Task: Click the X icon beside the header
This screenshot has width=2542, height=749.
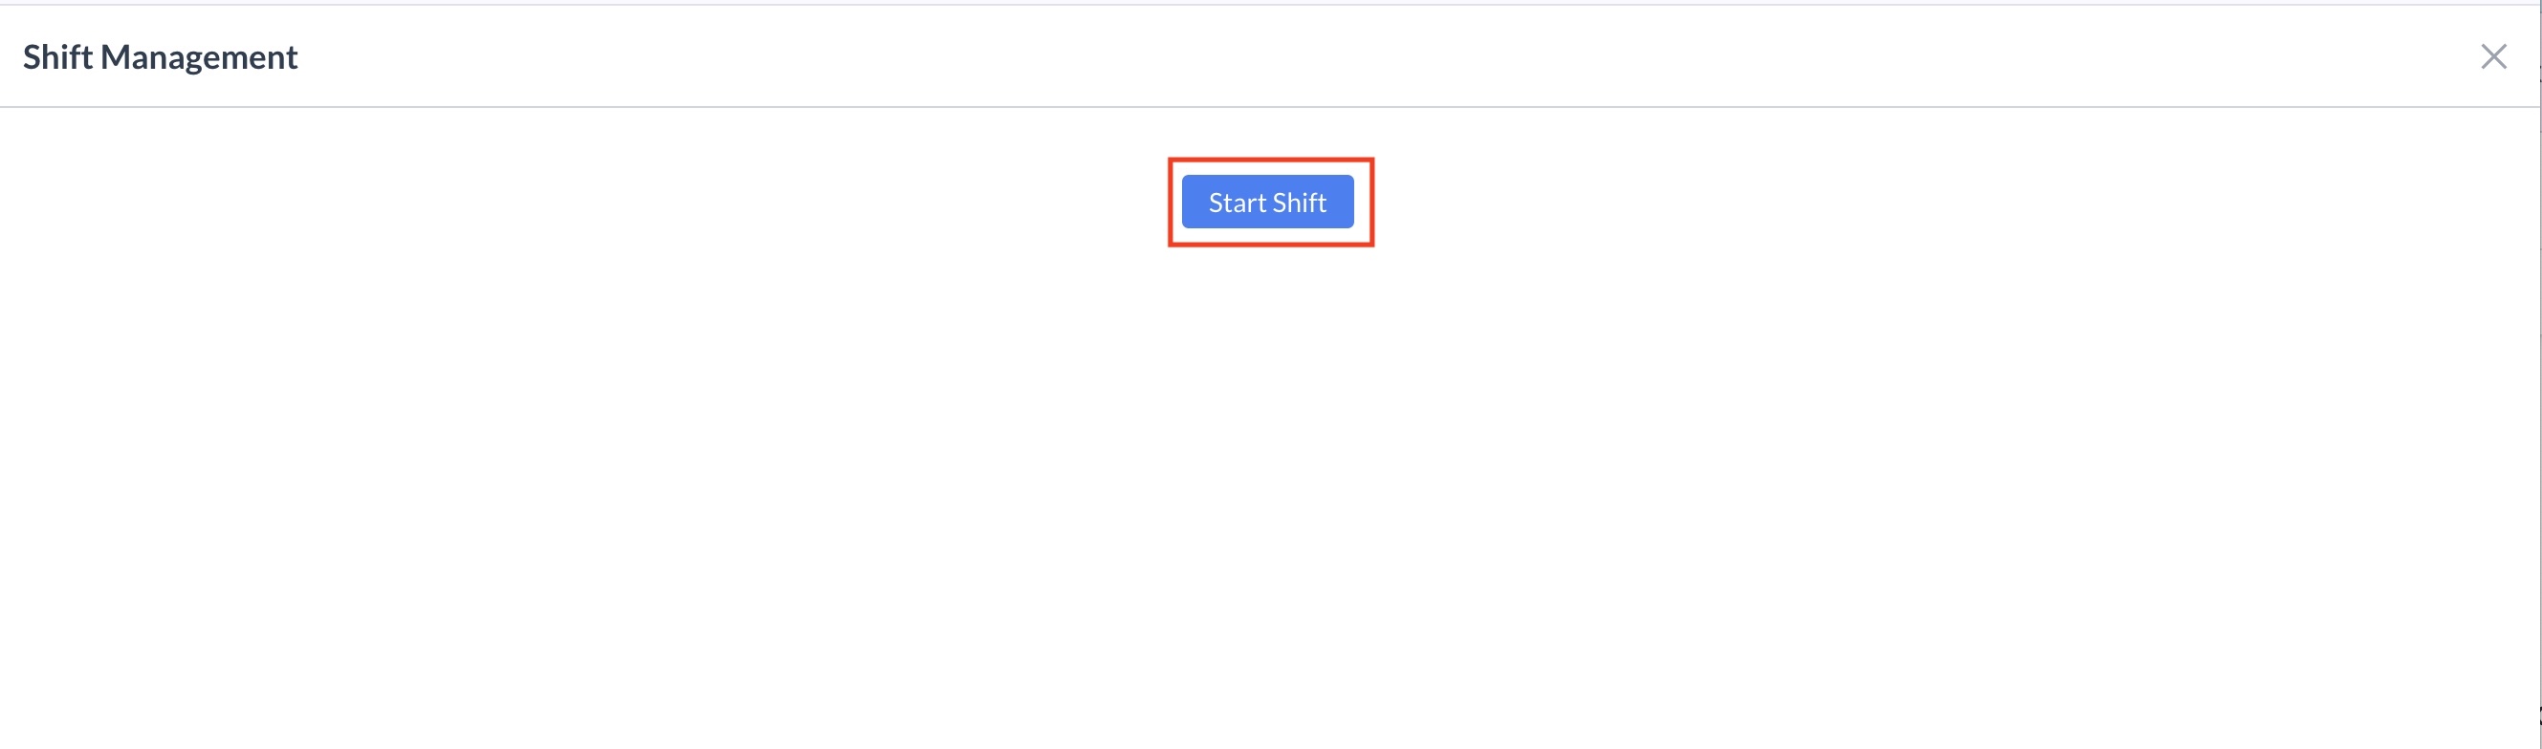Action: [2493, 57]
